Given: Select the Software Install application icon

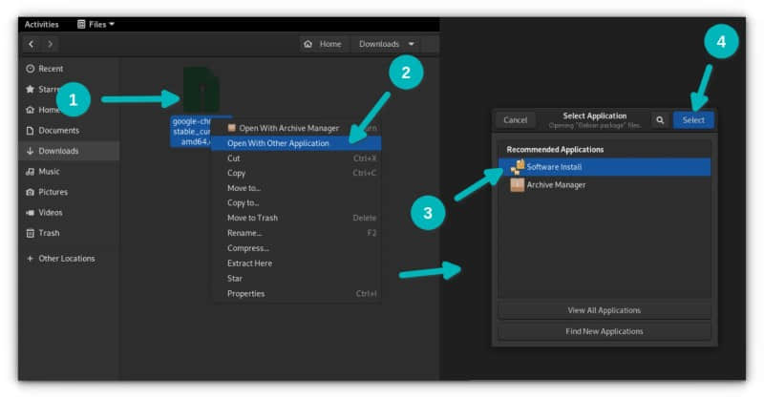Looking at the screenshot, I should 517,167.
